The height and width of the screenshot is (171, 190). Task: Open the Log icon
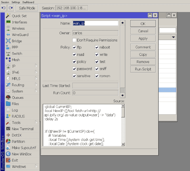[8, 110]
